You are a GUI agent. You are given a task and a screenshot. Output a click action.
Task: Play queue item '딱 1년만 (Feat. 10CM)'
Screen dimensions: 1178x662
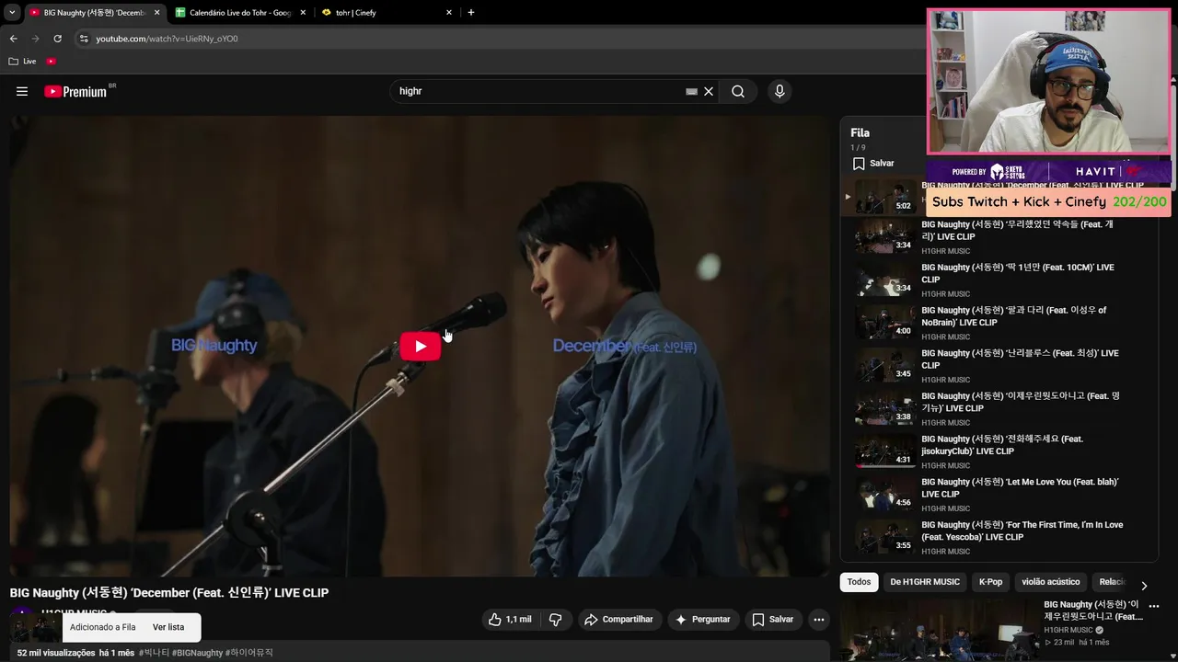(x=999, y=280)
